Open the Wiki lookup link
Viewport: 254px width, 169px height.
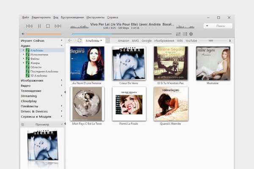coord(179,41)
